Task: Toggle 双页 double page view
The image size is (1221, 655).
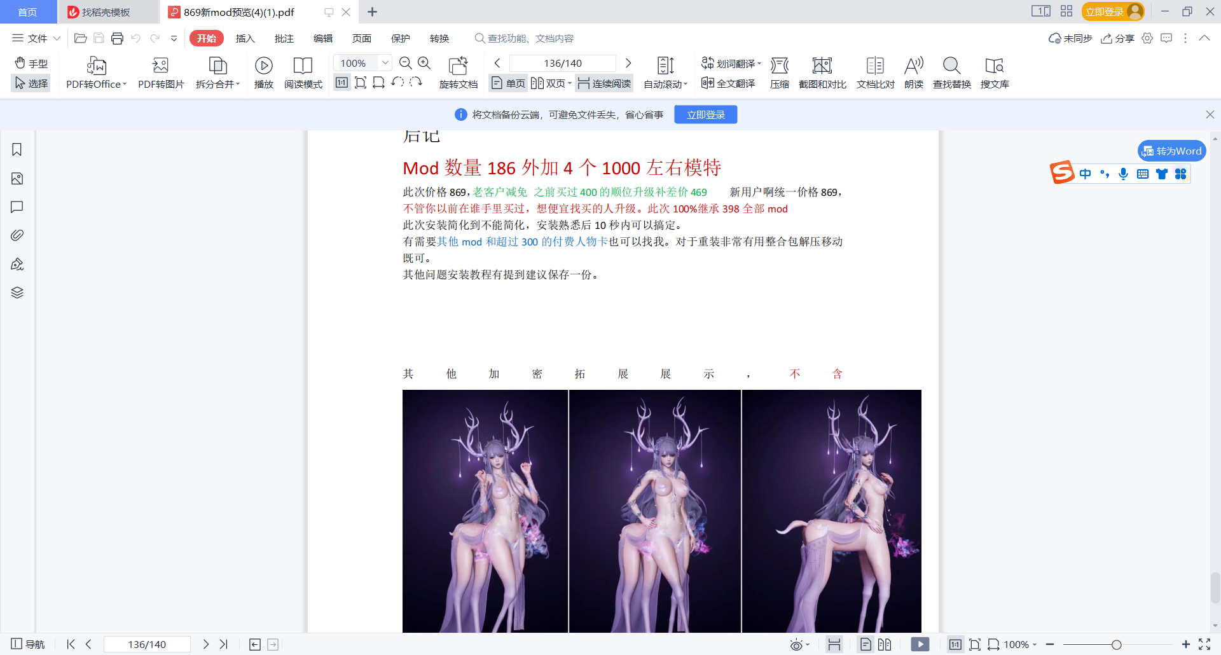Action: click(551, 83)
